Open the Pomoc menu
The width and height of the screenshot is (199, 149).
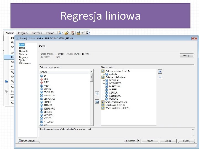(50, 33)
